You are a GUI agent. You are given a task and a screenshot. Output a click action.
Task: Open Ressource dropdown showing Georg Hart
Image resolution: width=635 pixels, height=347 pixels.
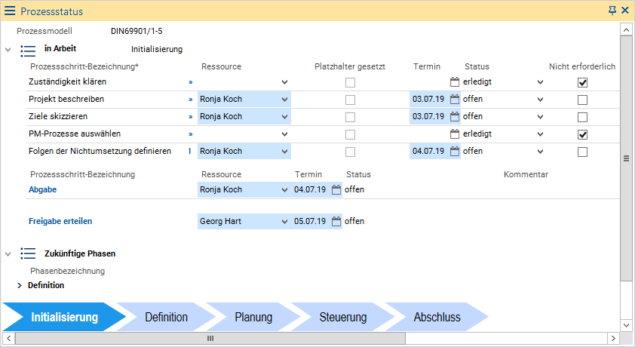pos(285,222)
